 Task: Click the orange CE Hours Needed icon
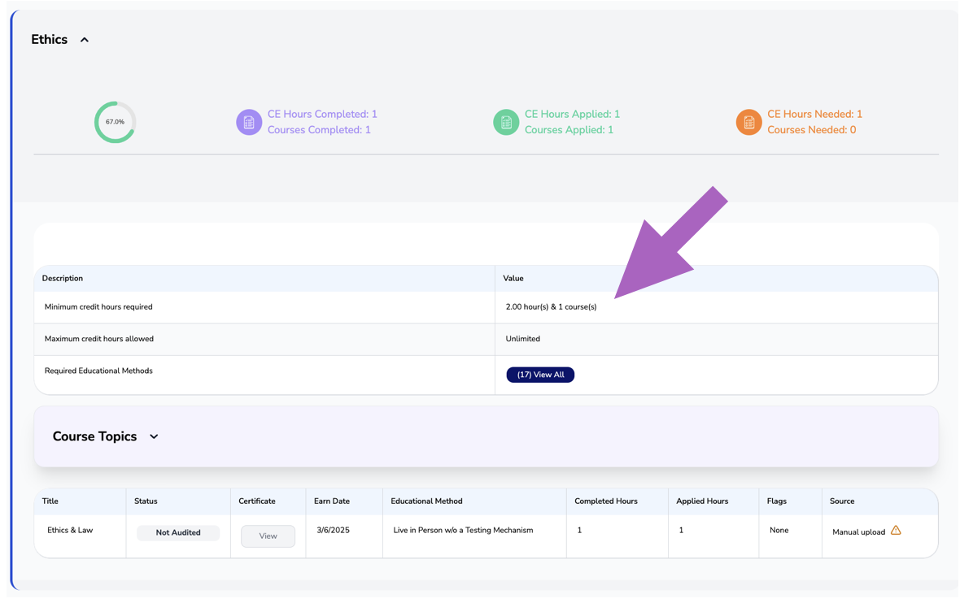748,122
